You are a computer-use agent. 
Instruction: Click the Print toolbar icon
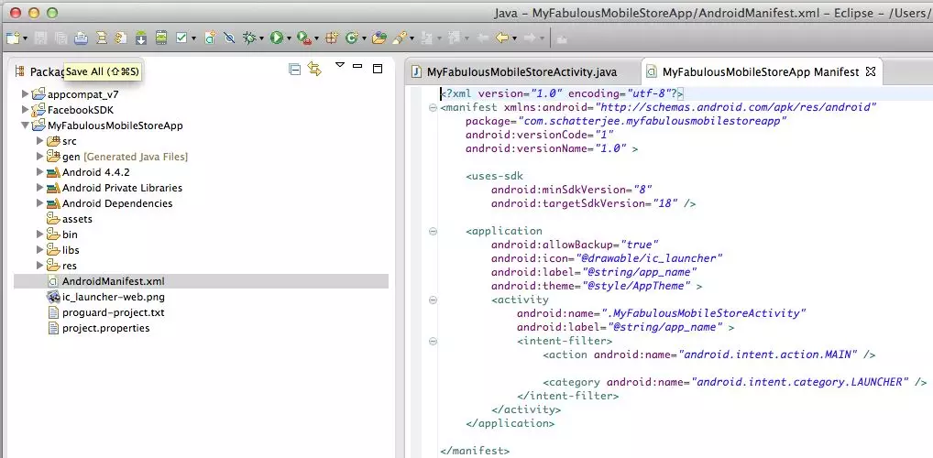coord(81,38)
